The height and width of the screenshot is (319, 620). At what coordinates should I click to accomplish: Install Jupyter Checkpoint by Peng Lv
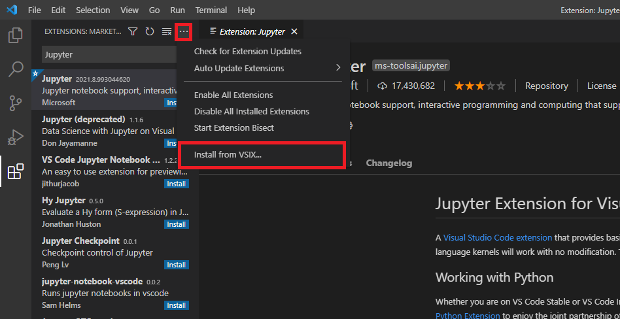(x=177, y=265)
